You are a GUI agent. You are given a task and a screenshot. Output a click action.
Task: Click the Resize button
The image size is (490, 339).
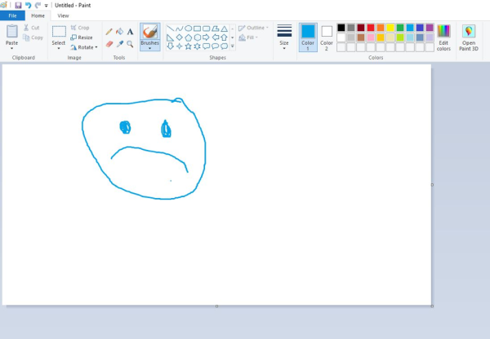pyautogui.click(x=82, y=37)
